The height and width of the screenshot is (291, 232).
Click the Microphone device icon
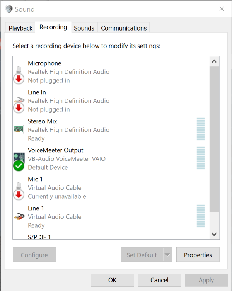[19, 75]
